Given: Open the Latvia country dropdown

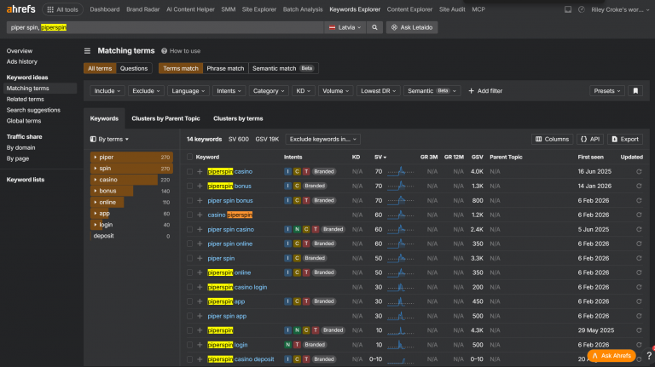Looking at the screenshot, I should [x=345, y=27].
